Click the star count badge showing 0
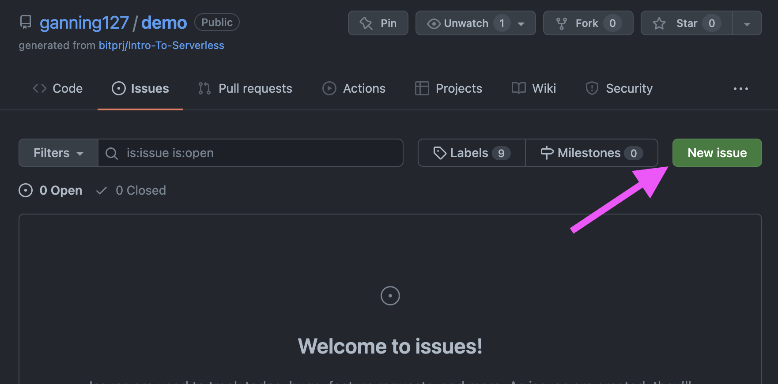The width and height of the screenshot is (778, 384). click(712, 23)
